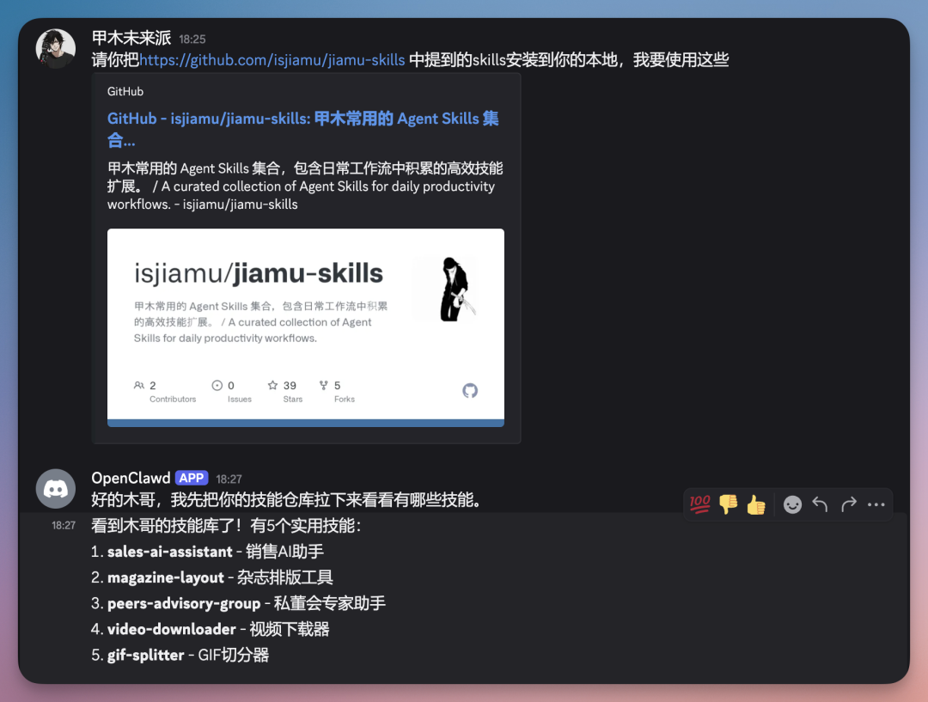Click the bold sales-ai-assistant skill name
The width and height of the screenshot is (928, 702).
tap(169, 552)
